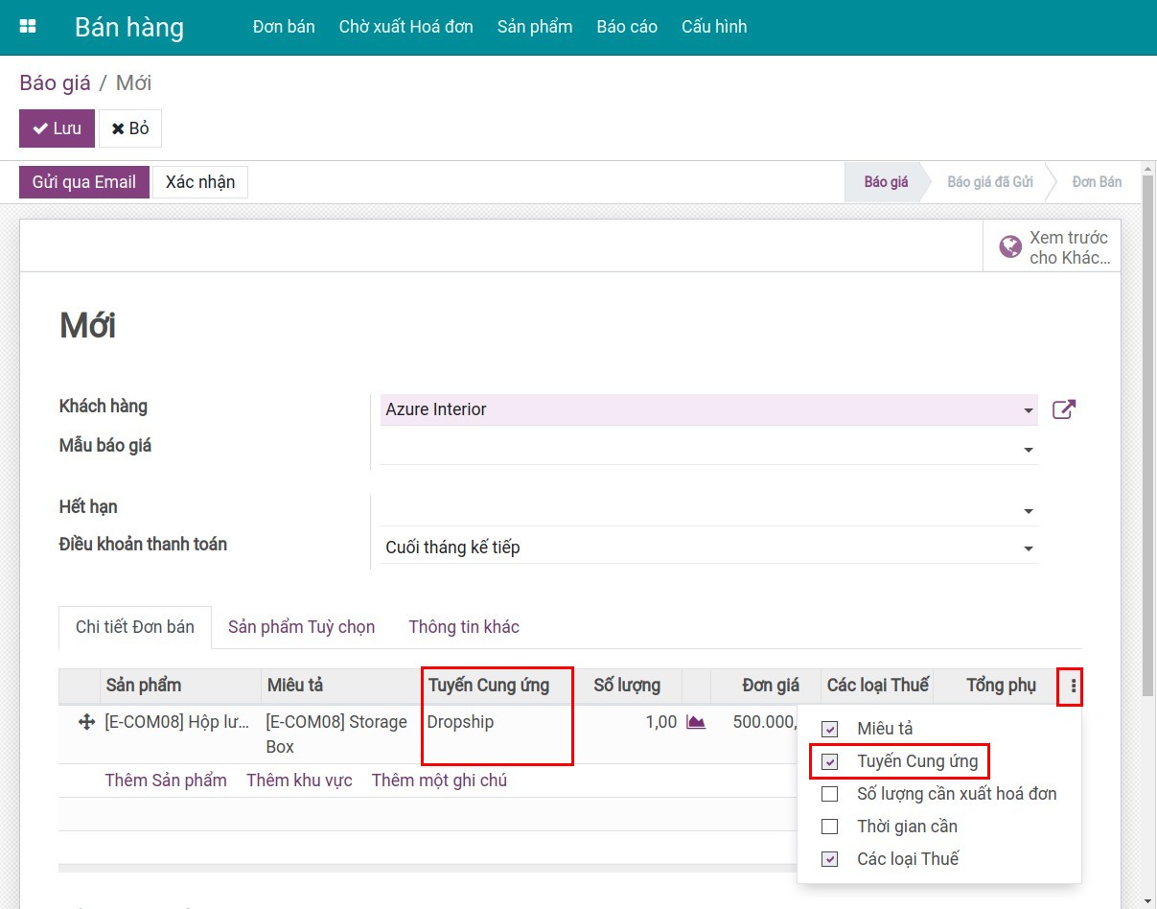
Task: Click the vertical scrollbar of the form
Action: (1148, 434)
